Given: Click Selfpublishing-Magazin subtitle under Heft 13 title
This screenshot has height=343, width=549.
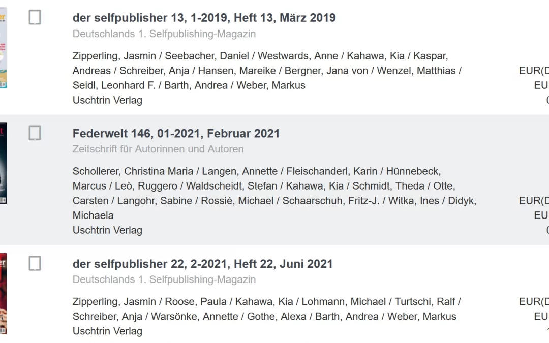Looking at the screenshot, I should [164, 34].
